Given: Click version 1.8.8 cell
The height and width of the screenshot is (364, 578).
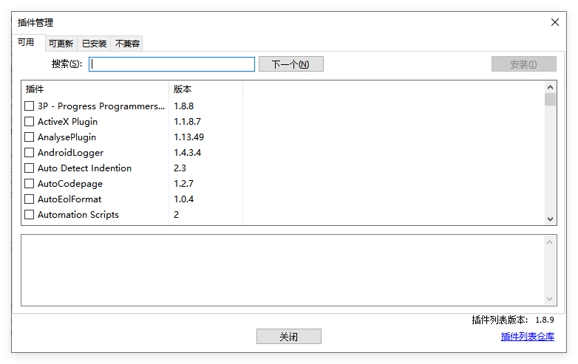Looking at the screenshot, I should [183, 106].
